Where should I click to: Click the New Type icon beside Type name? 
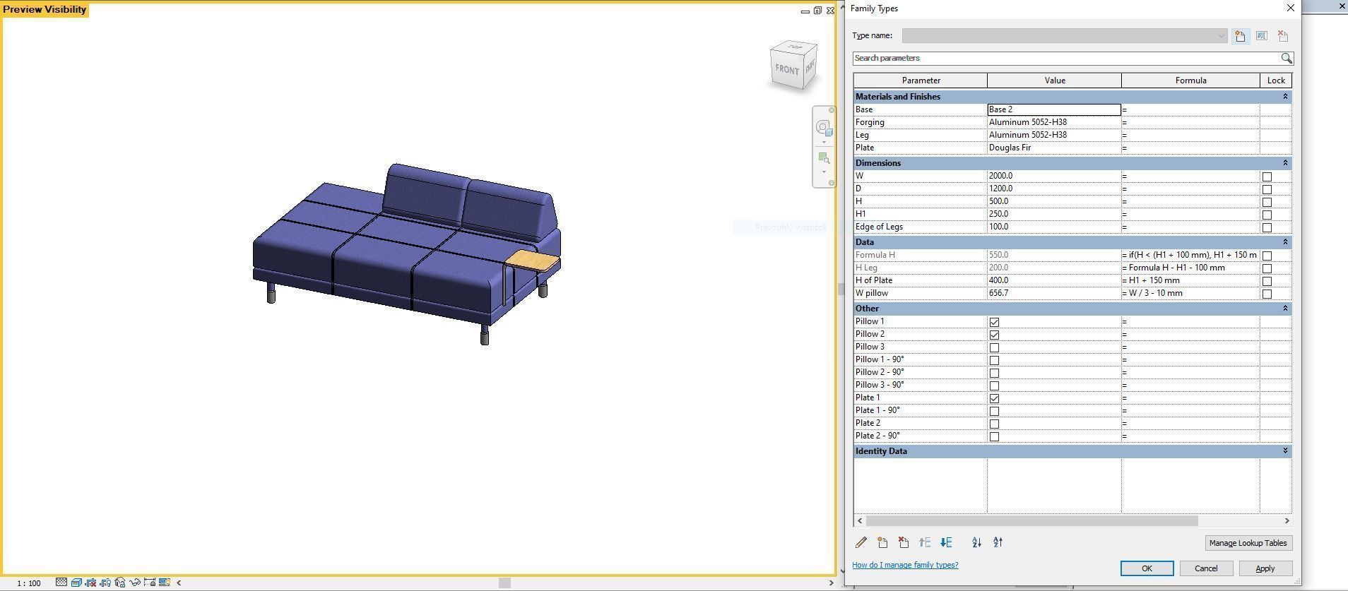click(x=1240, y=36)
